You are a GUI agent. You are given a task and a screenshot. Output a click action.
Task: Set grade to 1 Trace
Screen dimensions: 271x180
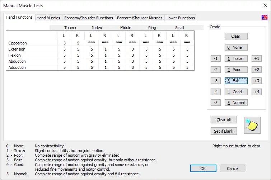pyautogui.click(x=236, y=58)
